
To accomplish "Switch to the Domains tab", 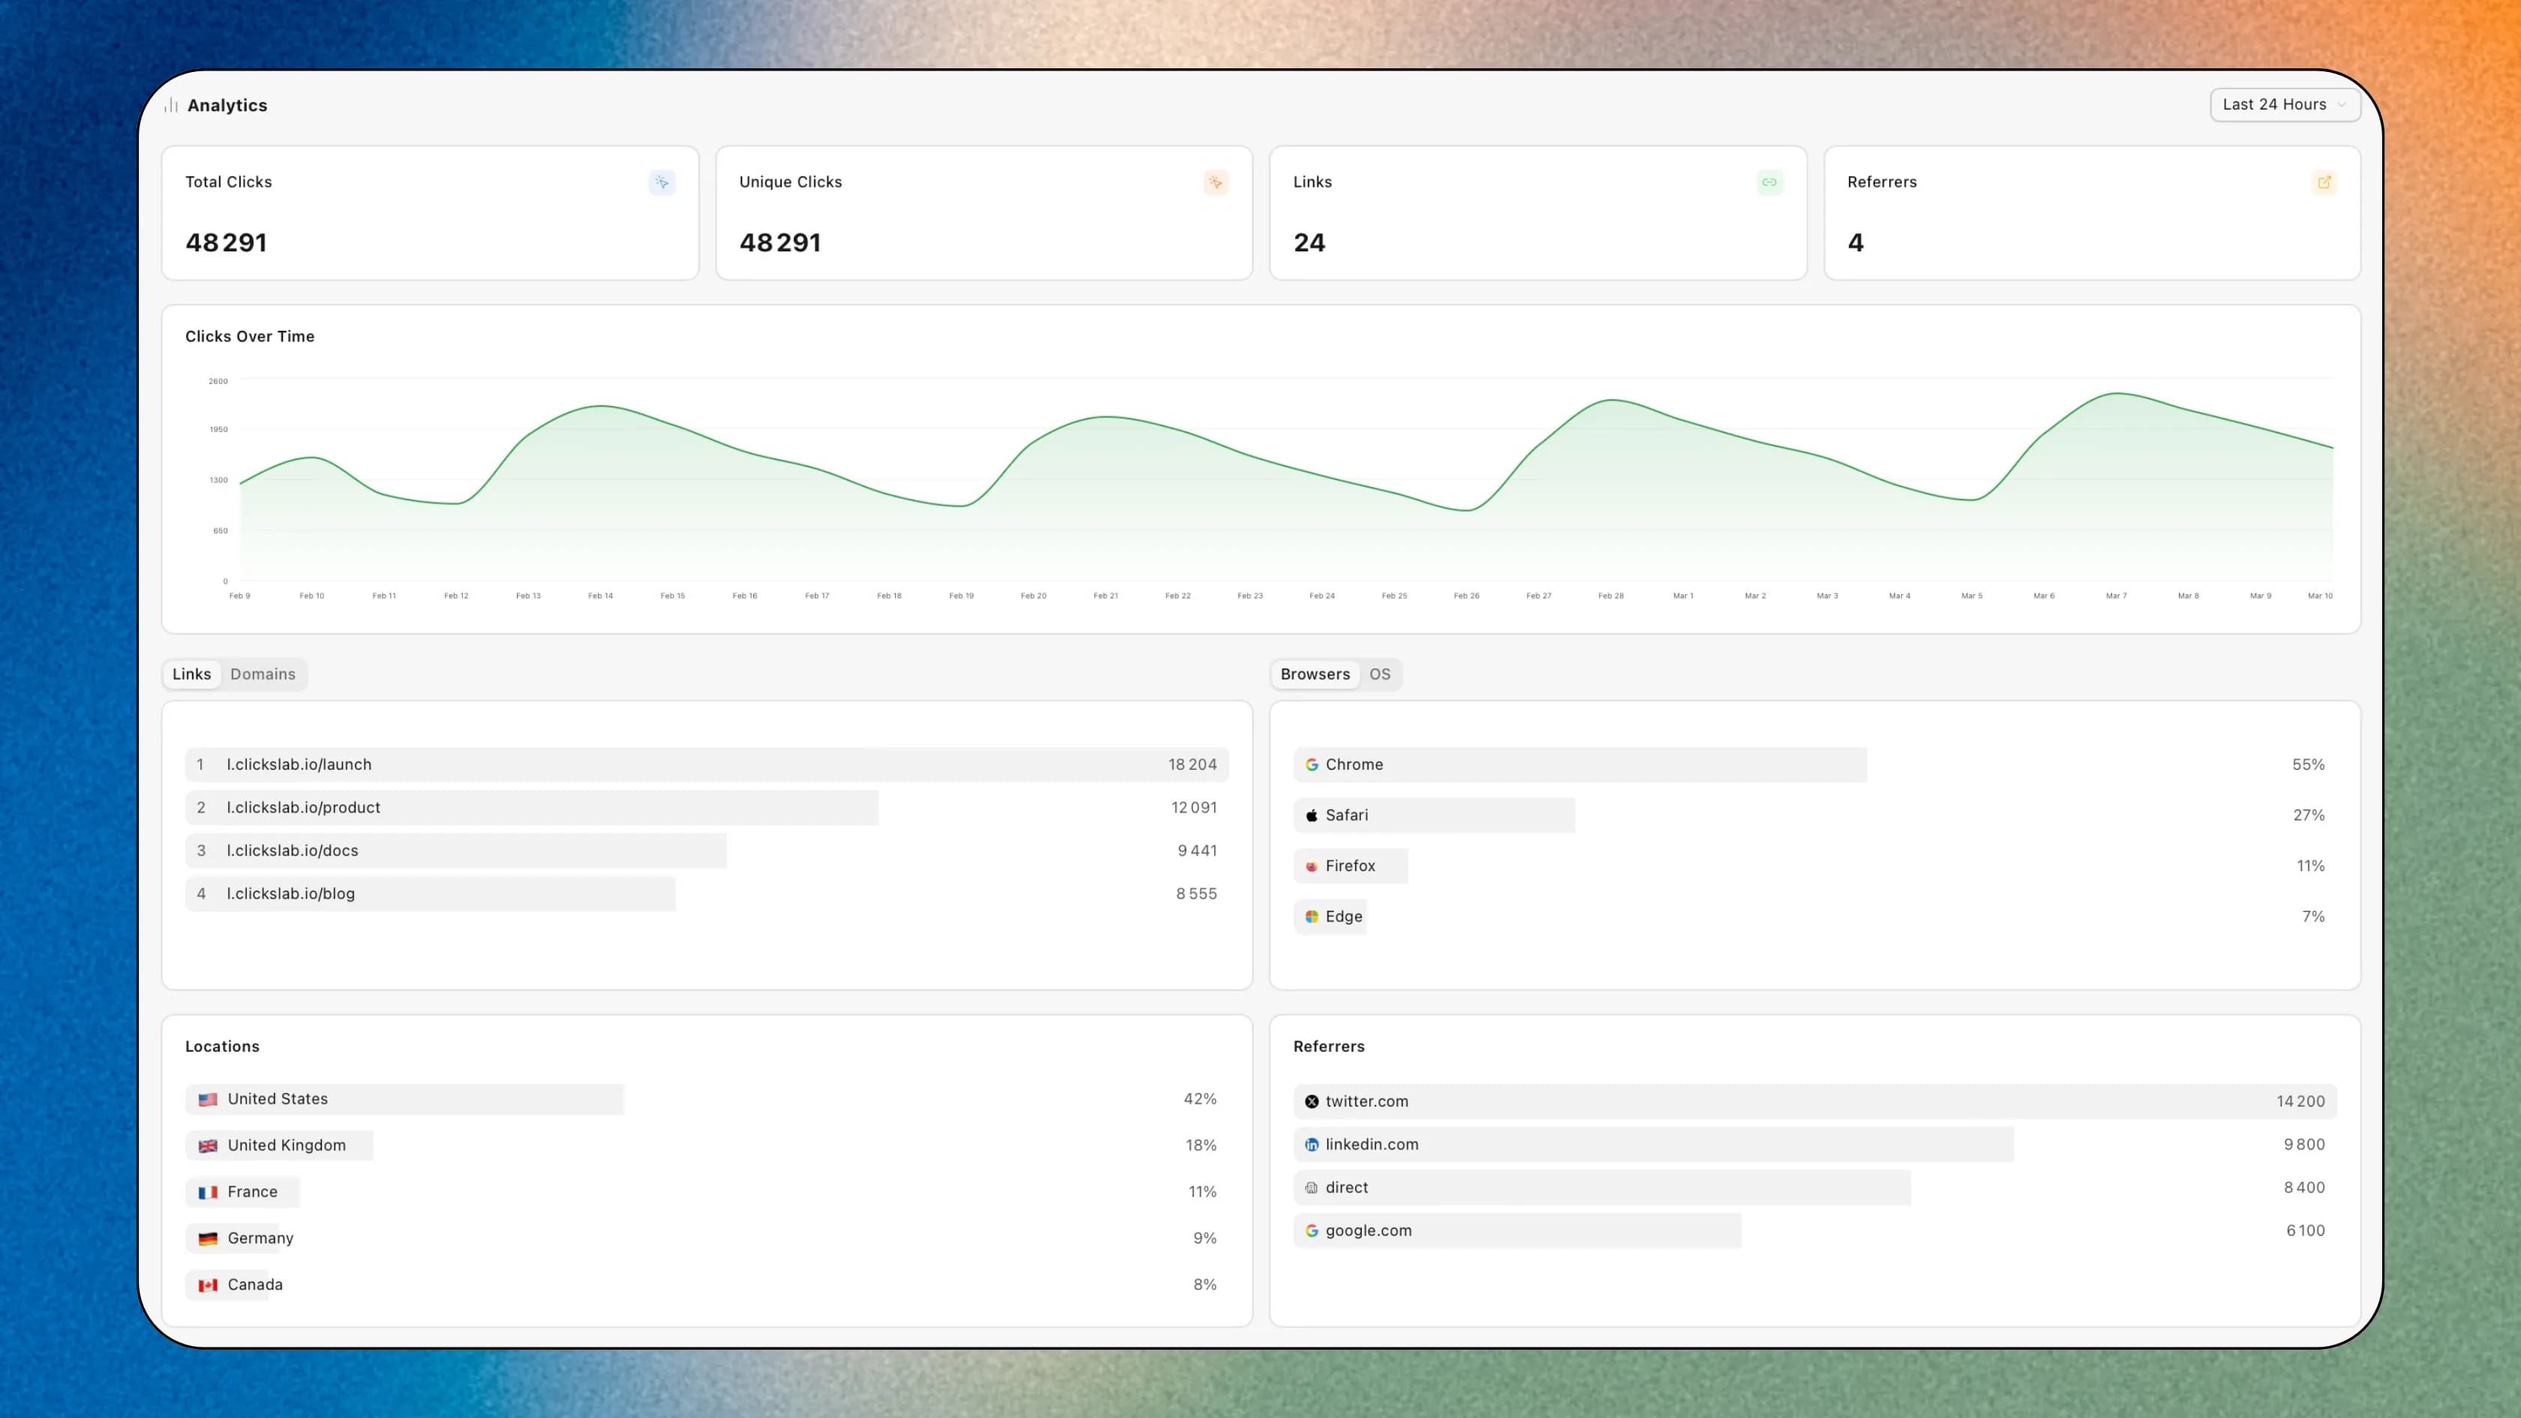I will pos(261,674).
